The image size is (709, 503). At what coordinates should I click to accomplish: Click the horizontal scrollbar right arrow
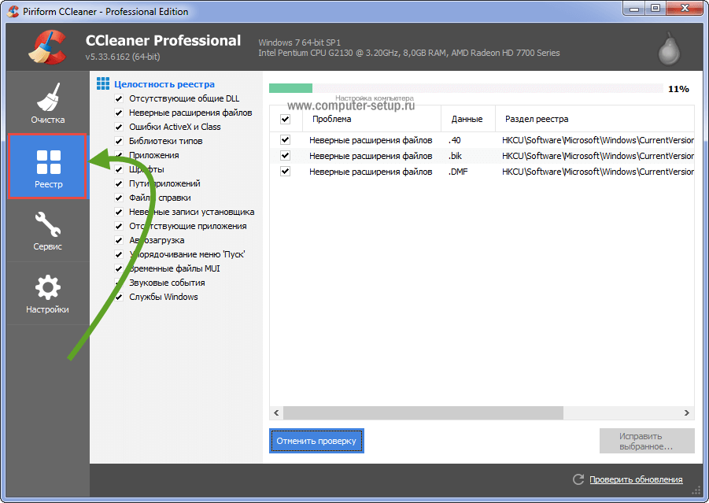click(688, 413)
